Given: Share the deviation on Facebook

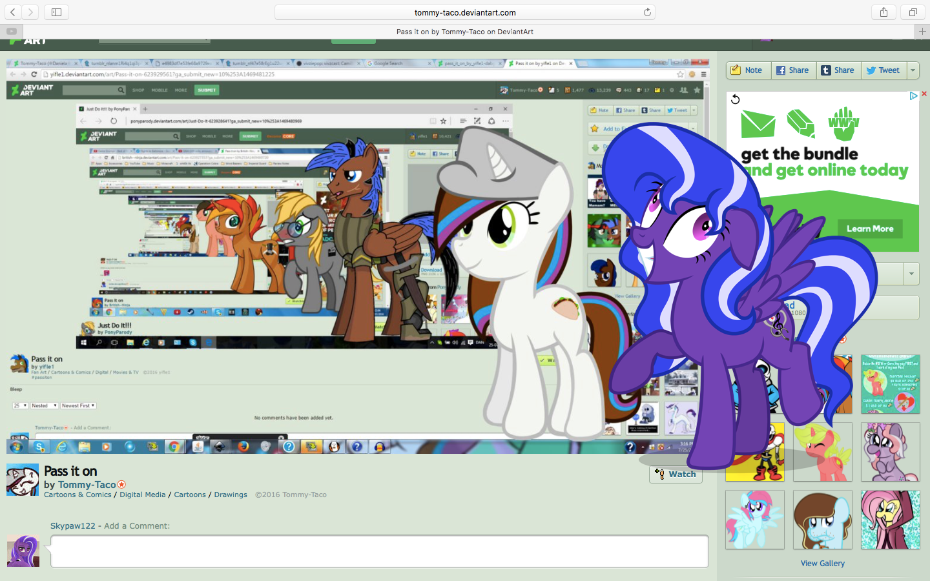Looking at the screenshot, I should [x=794, y=70].
